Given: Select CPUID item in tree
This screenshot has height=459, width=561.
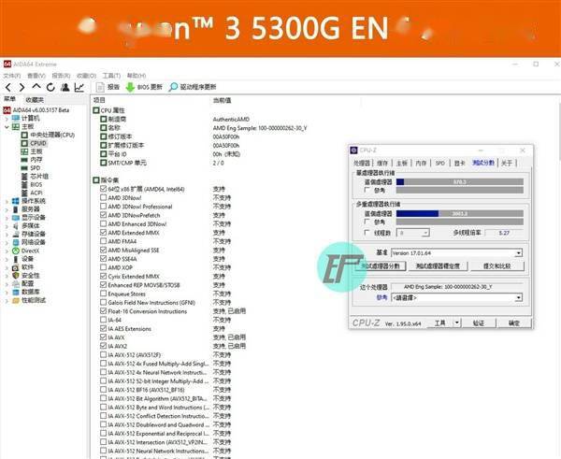Looking at the screenshot, I should click(x=38, y=143).
